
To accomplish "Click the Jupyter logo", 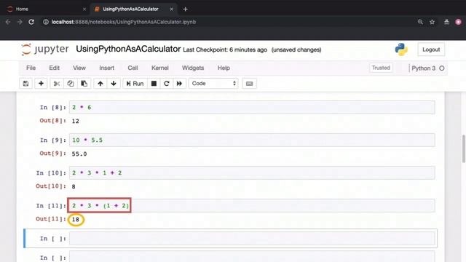I will pyautogui.click(x=45, y=49).
